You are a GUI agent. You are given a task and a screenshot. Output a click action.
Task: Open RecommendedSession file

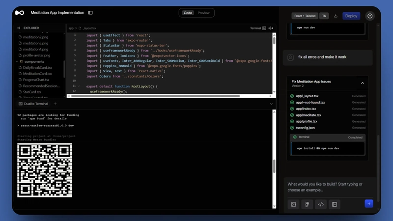coord(41,86)
